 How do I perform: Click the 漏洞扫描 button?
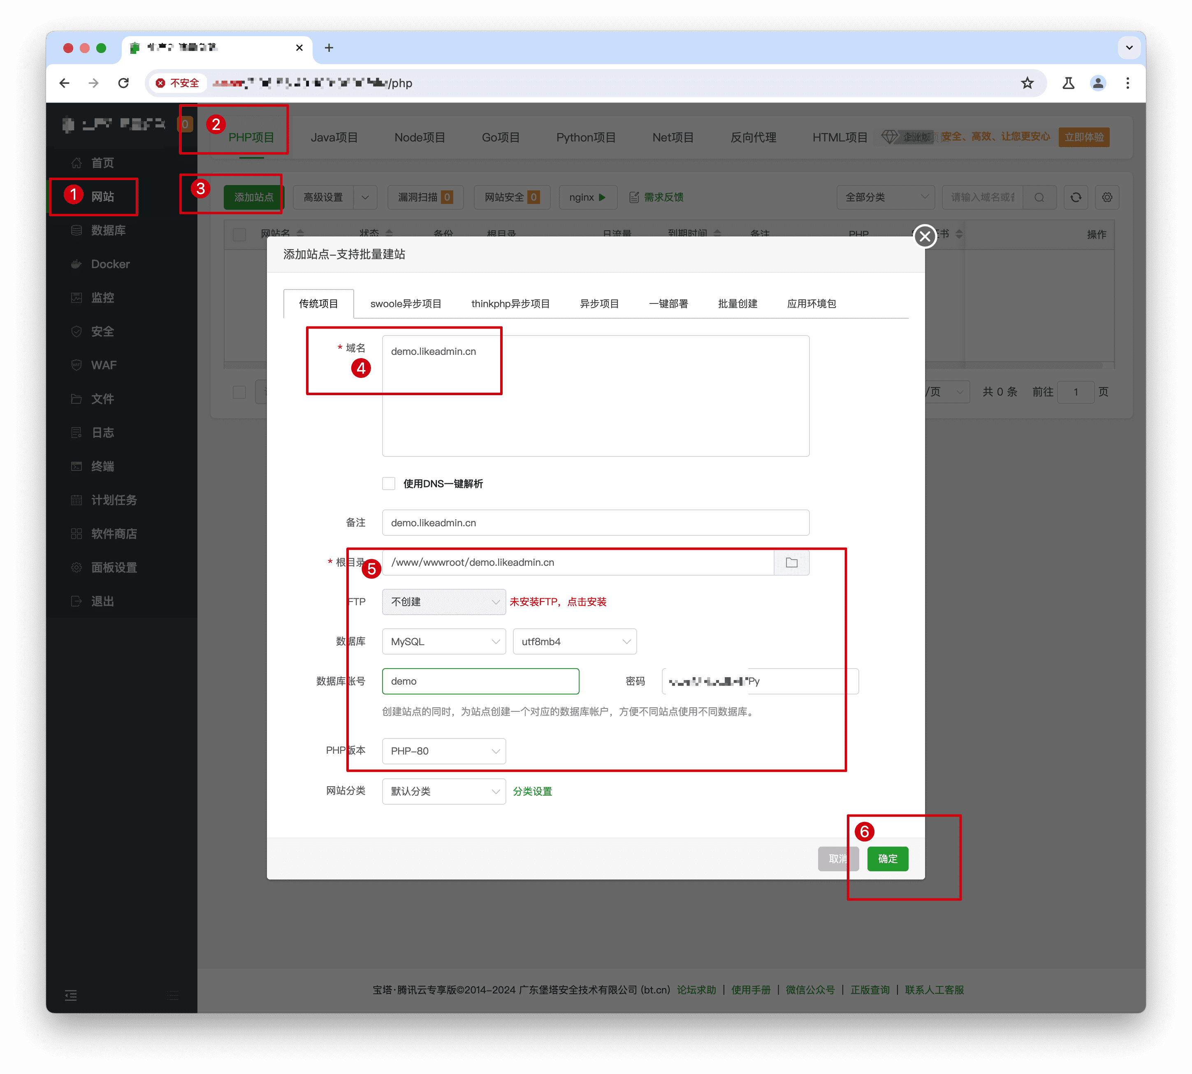pyautogui.click(x=425, y=197)
